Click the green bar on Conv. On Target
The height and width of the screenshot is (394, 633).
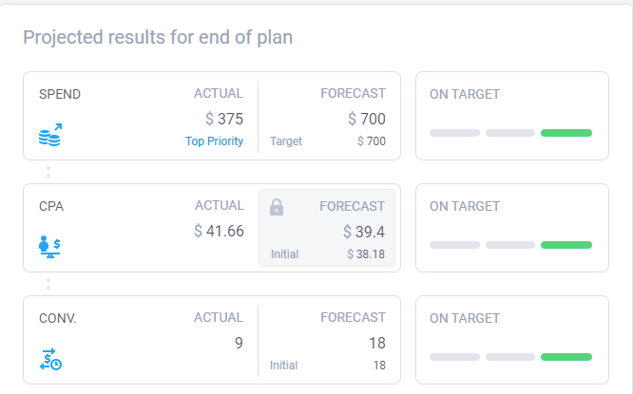566,357
